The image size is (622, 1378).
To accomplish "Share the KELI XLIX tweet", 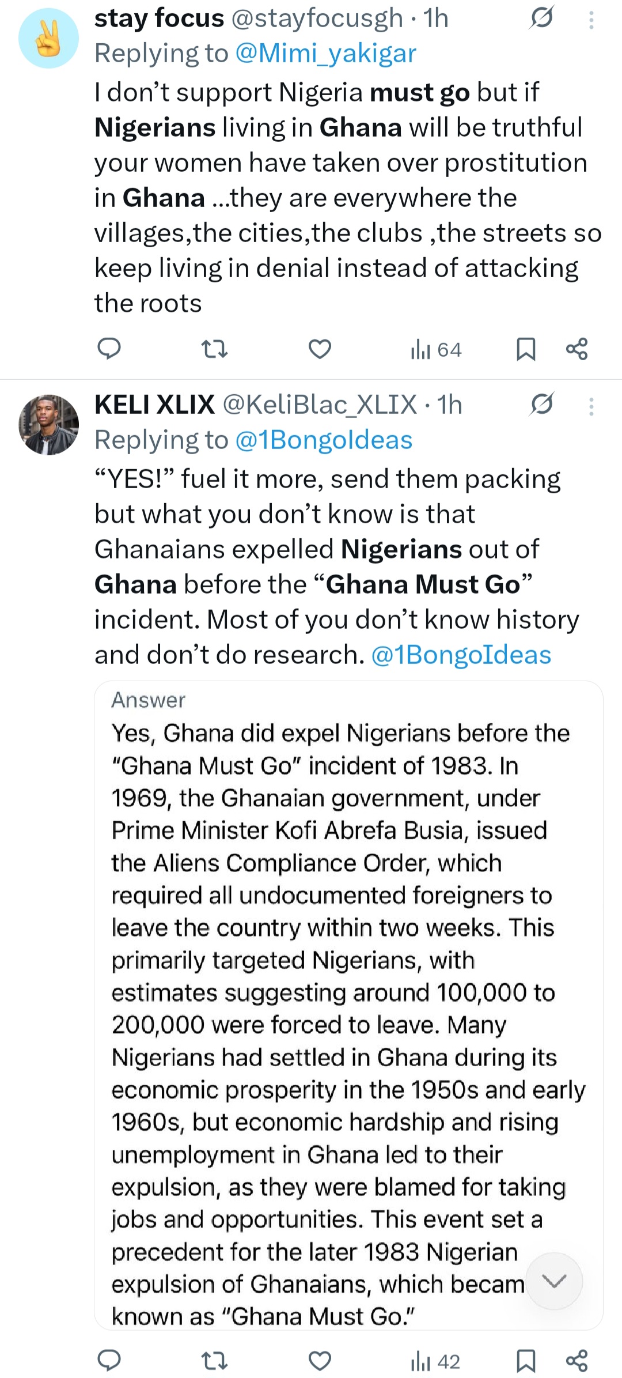I will 577,1361.
